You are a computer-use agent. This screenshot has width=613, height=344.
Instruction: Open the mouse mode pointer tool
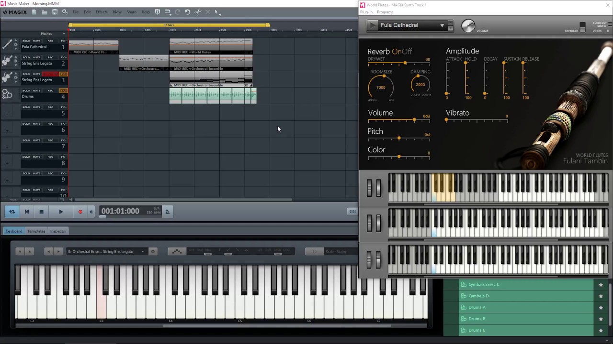(x=216, y=12)
